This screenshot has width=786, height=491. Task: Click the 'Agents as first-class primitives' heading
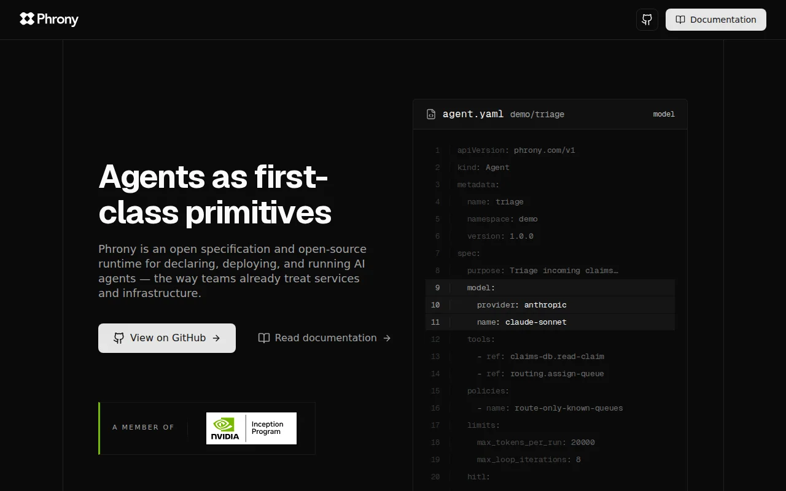point(215,195)
